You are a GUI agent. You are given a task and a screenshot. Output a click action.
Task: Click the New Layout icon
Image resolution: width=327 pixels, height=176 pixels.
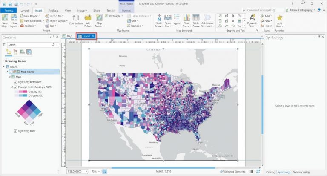point(14,18)
